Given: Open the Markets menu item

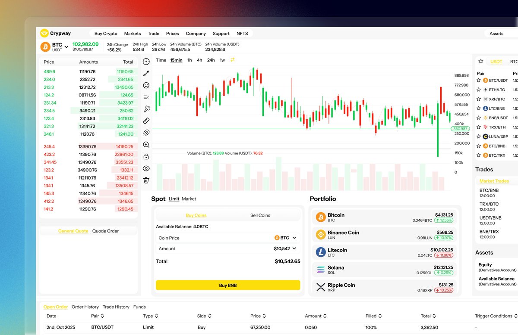Looking at the screenshot, I should [133, 34].
